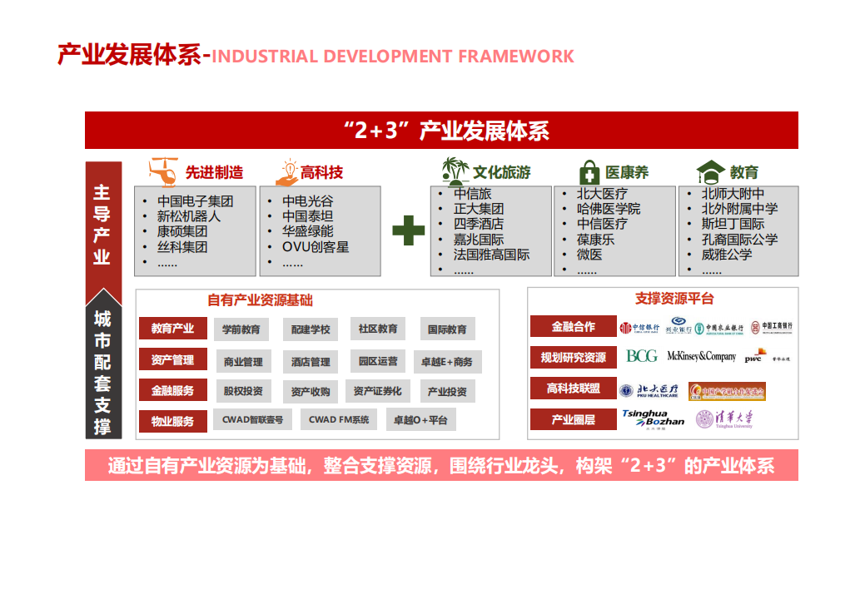Click the helicopter icon beside 先进制造

[x=163, y=171]
